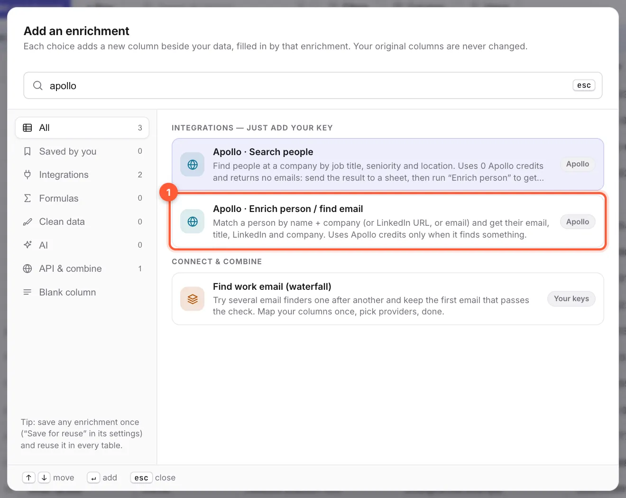Click the sparkle icon beside AI

pyautogui.click(x=28, y=245)
